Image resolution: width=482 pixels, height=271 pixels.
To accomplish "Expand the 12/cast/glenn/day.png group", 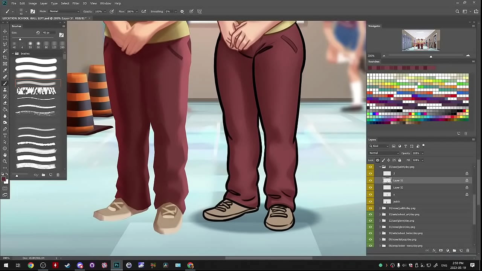I will [x=380, y=221].
